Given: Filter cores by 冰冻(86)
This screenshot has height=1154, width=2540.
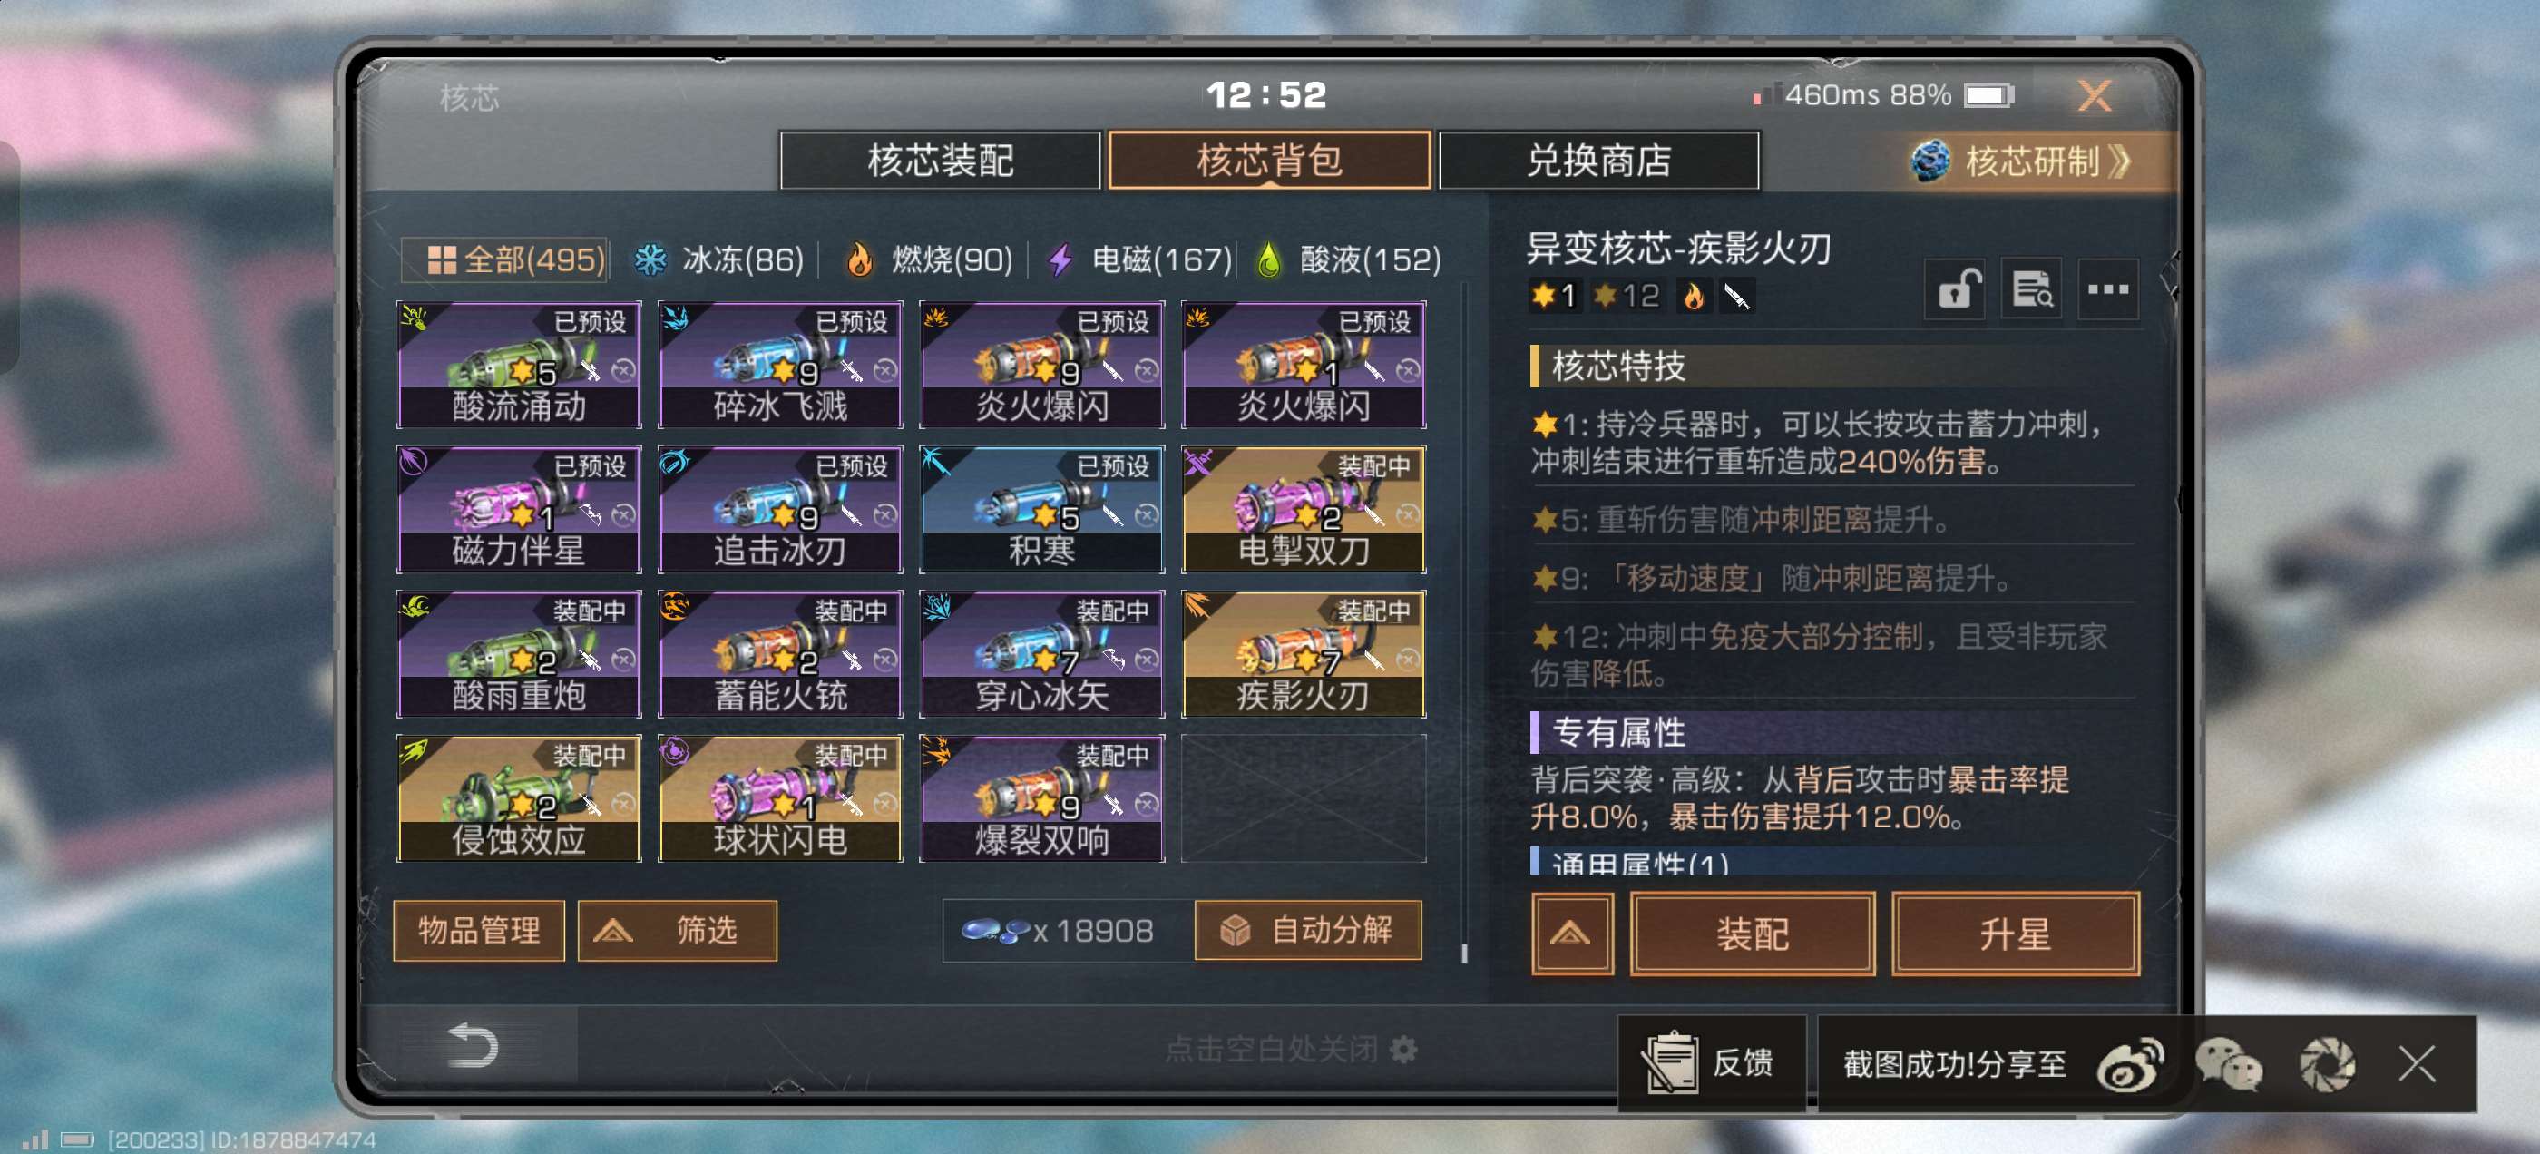Looking at the screenshot, I should 718,260.
